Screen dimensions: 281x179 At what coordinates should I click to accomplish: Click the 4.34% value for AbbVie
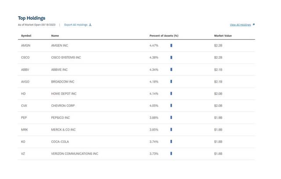(154, 70)
